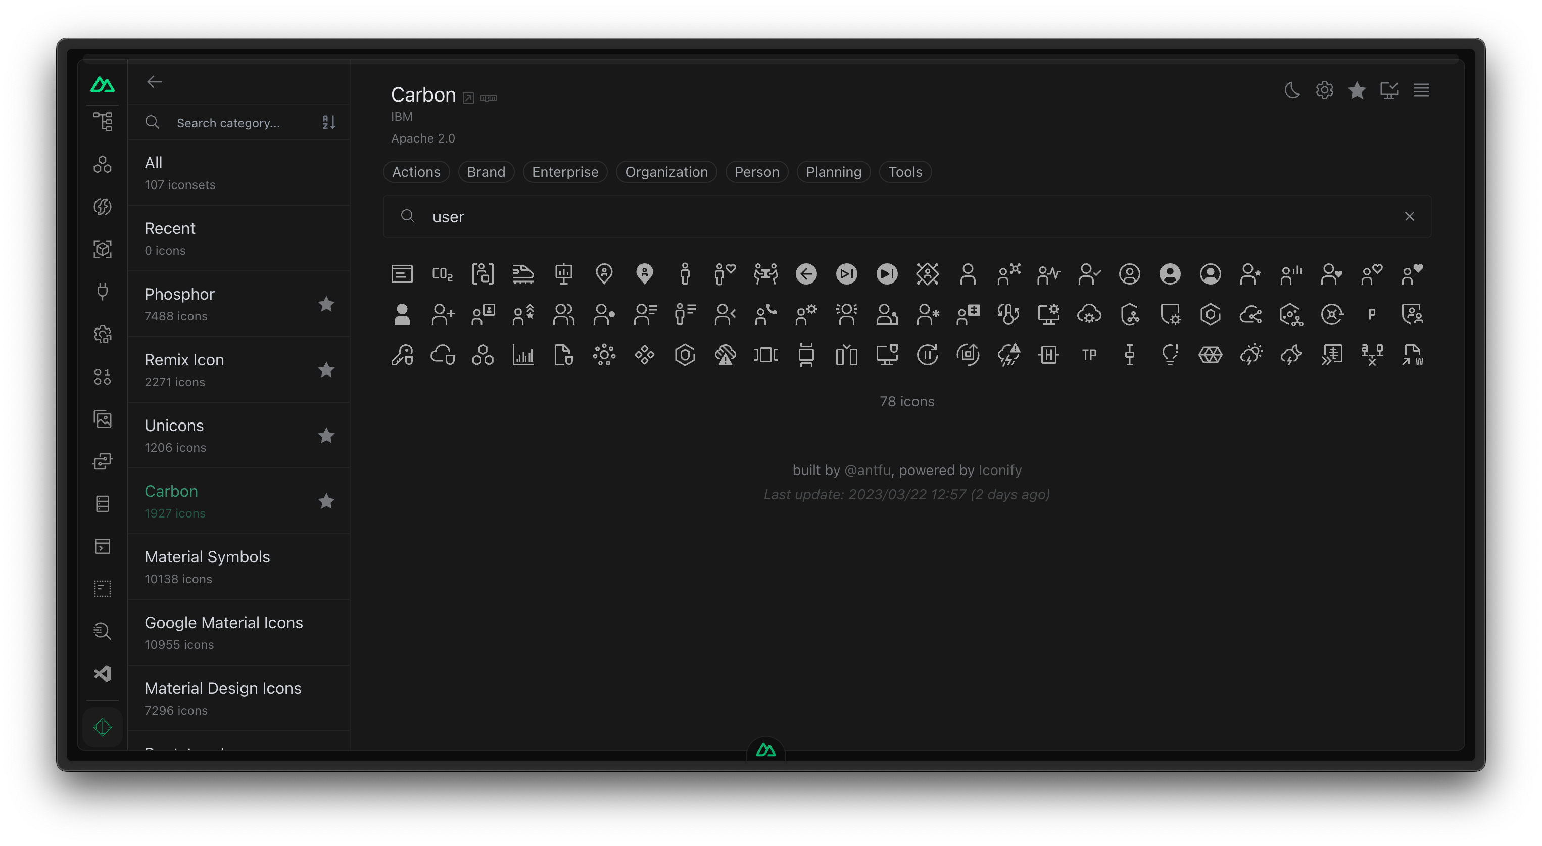Click the Icônes logo at sidebar top
The height and width of the screenshot is (846, 1542).
(103, 84)
